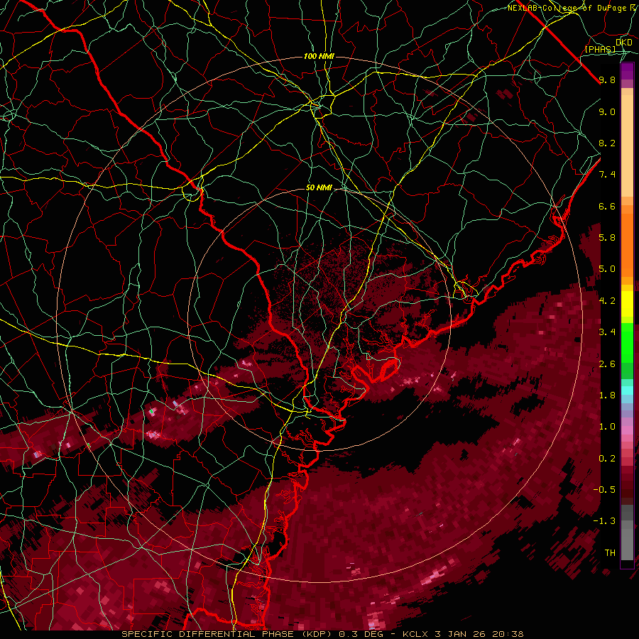Click the [PHAS] unit label above the color bar
This screenshot has height=639, width=639.
(601, 50)
